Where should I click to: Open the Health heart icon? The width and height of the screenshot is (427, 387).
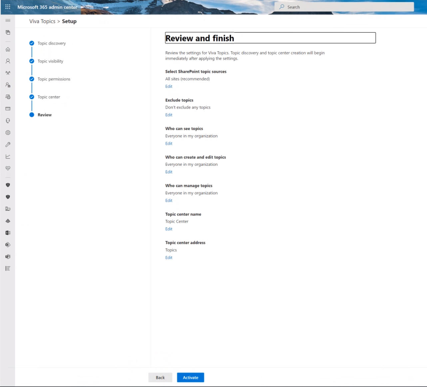point(8,168)
